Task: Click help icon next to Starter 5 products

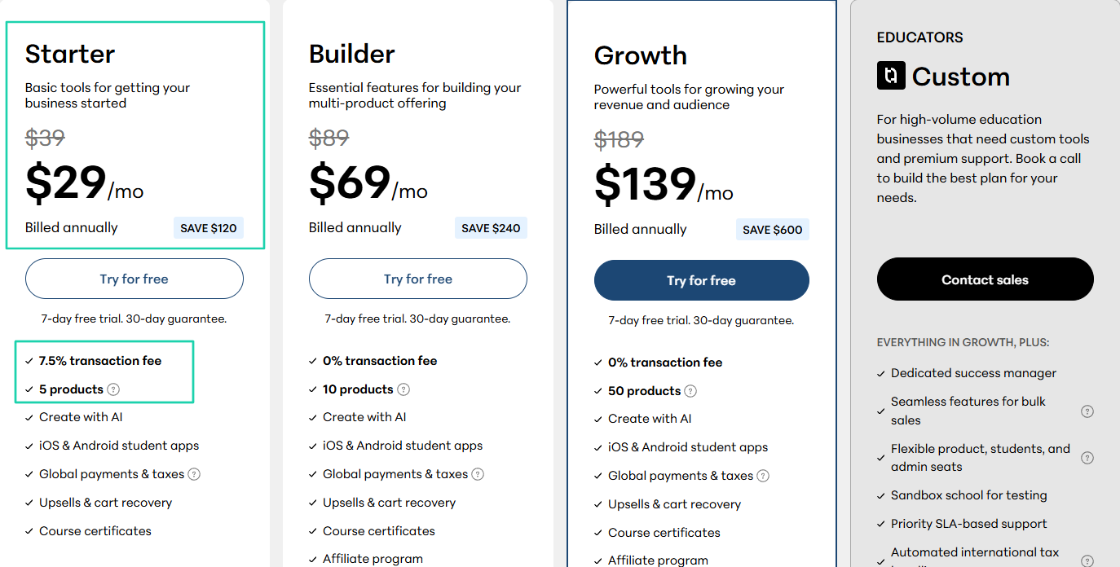Action: 113,389
